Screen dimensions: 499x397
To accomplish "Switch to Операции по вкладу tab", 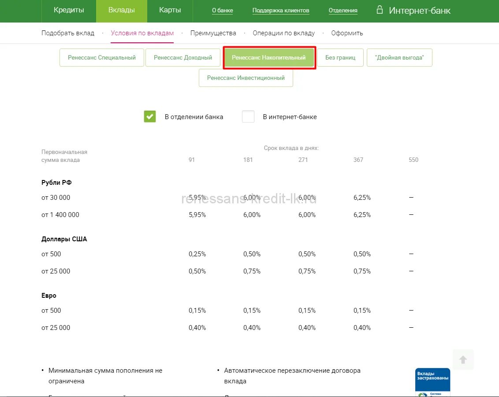I will 283,33.
